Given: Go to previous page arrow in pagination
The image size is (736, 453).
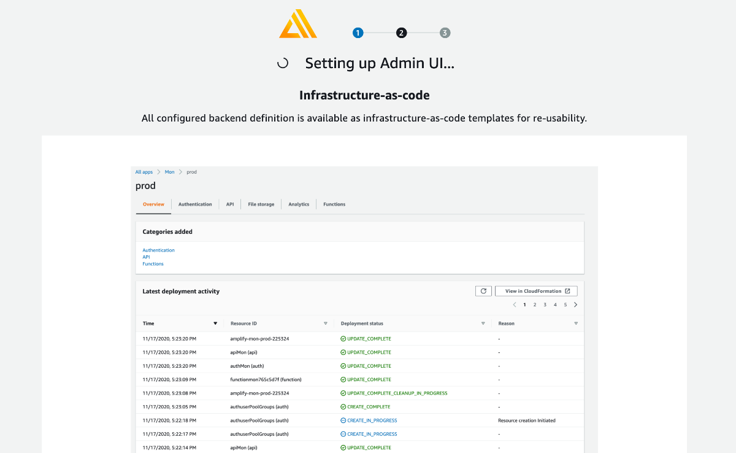Looking at the screenshot, I should click(x=514, y=304).
